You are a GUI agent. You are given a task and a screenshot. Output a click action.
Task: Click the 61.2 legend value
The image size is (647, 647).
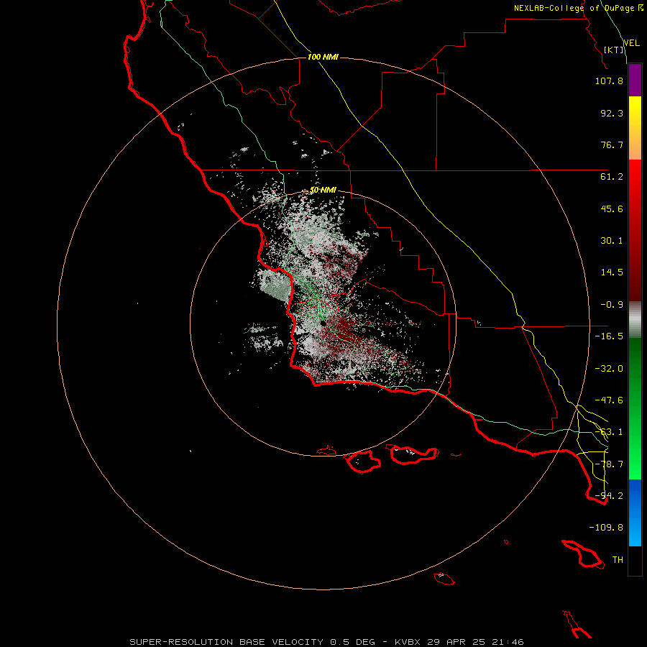coord(612,177)
